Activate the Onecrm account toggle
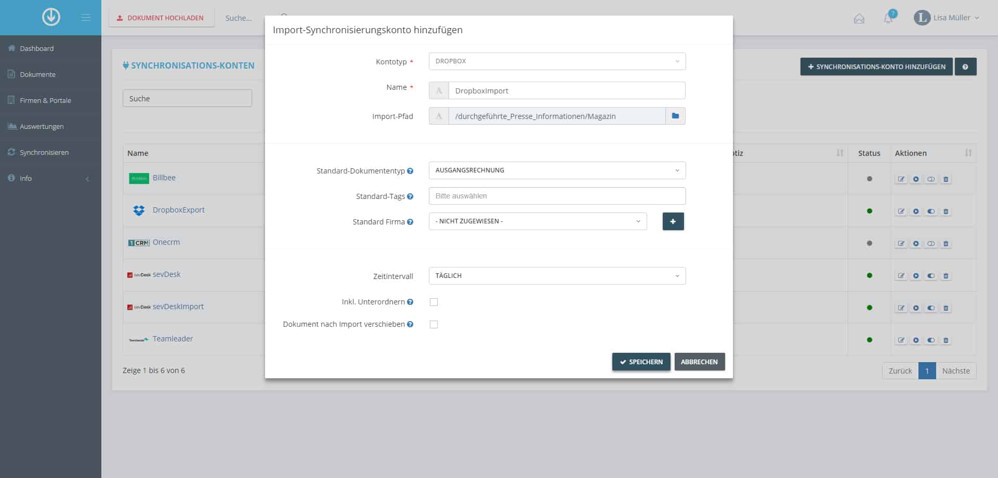The height and width of the screenshot is (478, 998). (931, 244)
